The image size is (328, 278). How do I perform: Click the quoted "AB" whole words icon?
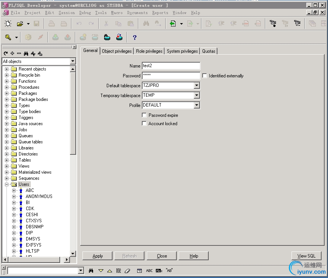169,270
